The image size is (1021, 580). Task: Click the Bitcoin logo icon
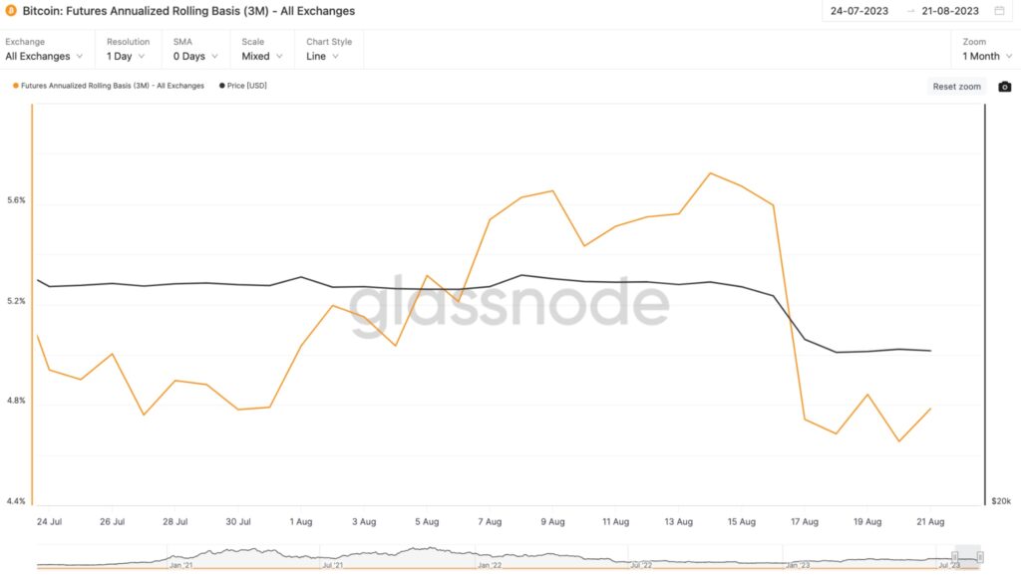pos(11,11)
